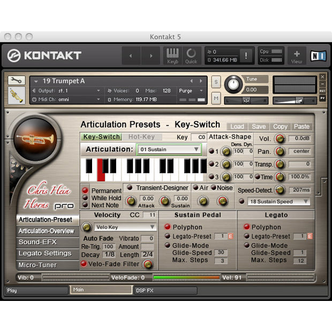Click the previous browse arrow in header
Screen dimensions: 332x332
(131, 56)
